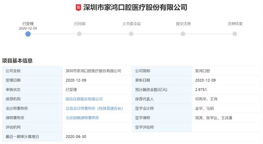This screenshot has height=144, width=263.
Task: Click the 评估机构 label cell
Action: pos(32,127)
